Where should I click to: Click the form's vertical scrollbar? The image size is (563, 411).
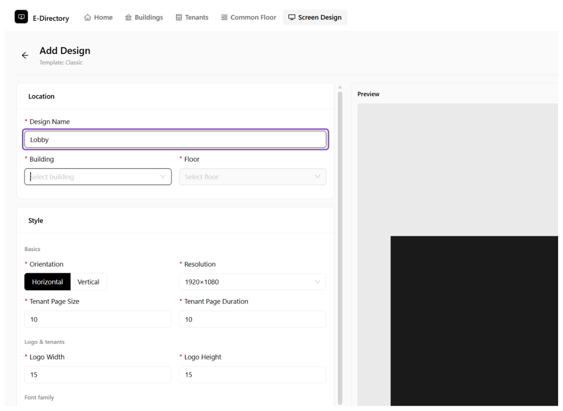pos(340,248)
